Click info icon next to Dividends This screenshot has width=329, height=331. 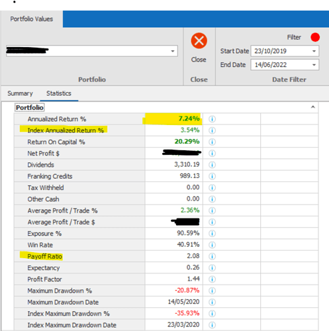pyautogui.click(x=212, y=165)
